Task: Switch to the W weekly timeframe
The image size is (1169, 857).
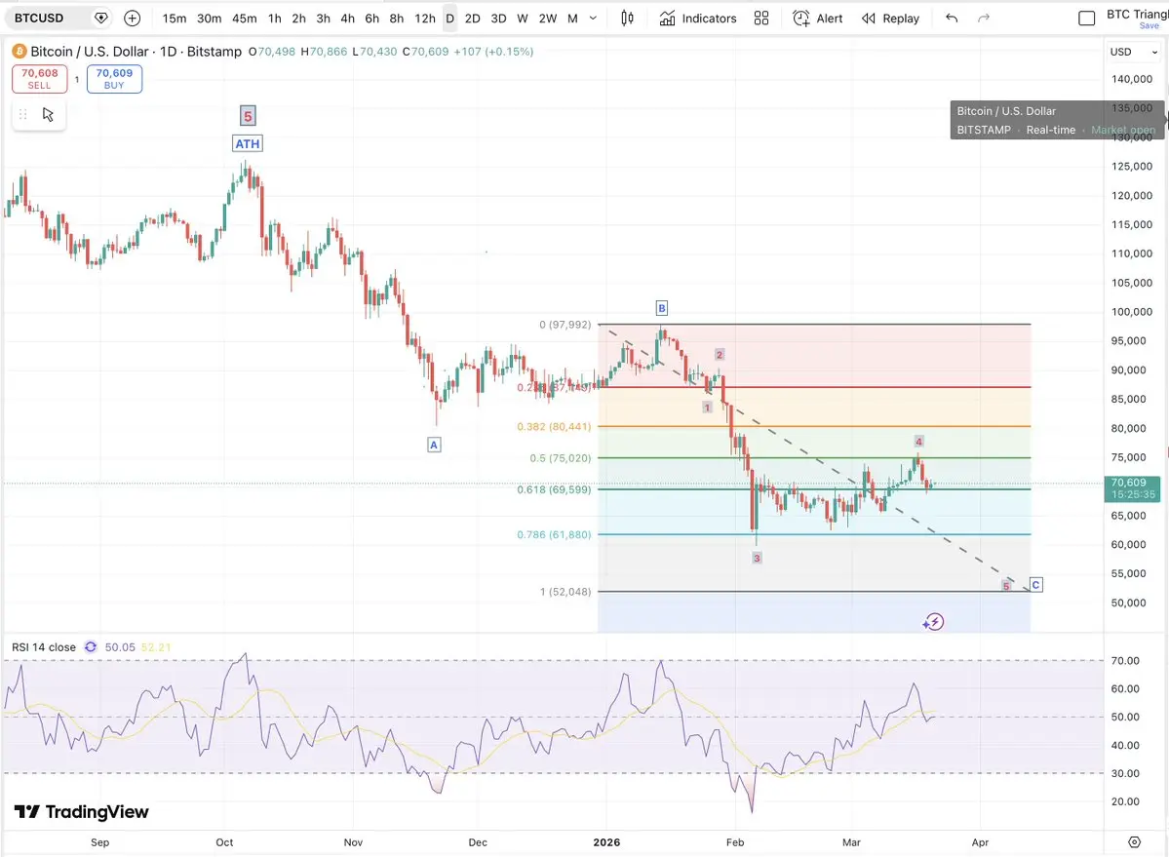Action: pyautogui.click(x=523, y=18)
